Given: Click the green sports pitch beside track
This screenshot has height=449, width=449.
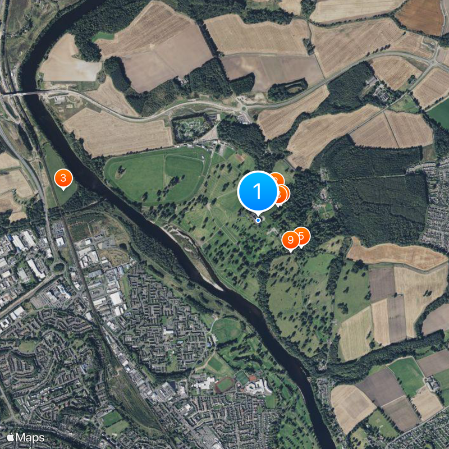Looking at the screenshot, I should point(242,378).
